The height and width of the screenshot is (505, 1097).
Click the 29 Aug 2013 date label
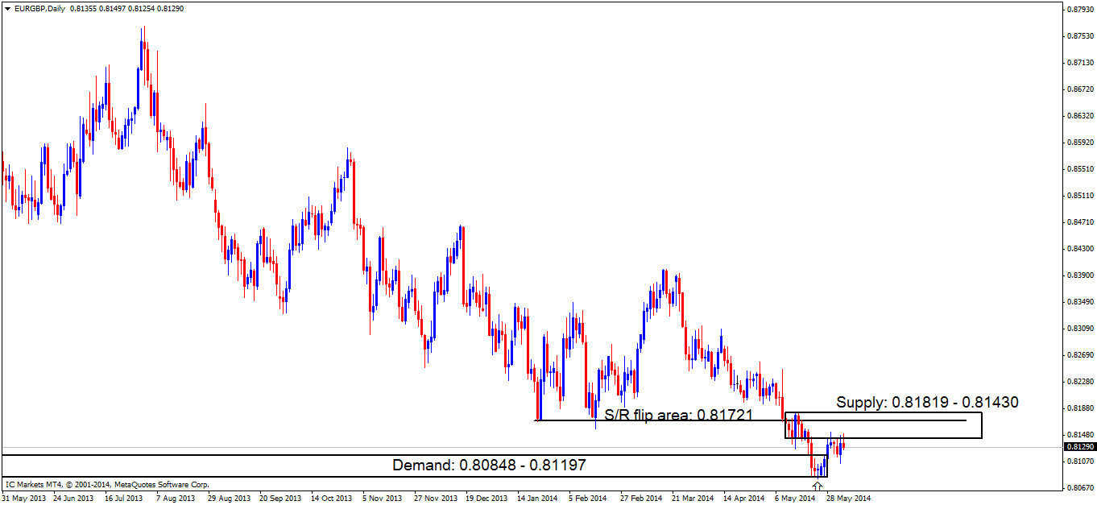pyautogui.click(x=228, y=499)
